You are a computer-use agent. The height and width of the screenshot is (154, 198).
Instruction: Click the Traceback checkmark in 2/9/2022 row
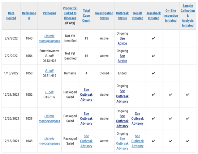pyautogui.click(x=153, y=38)
